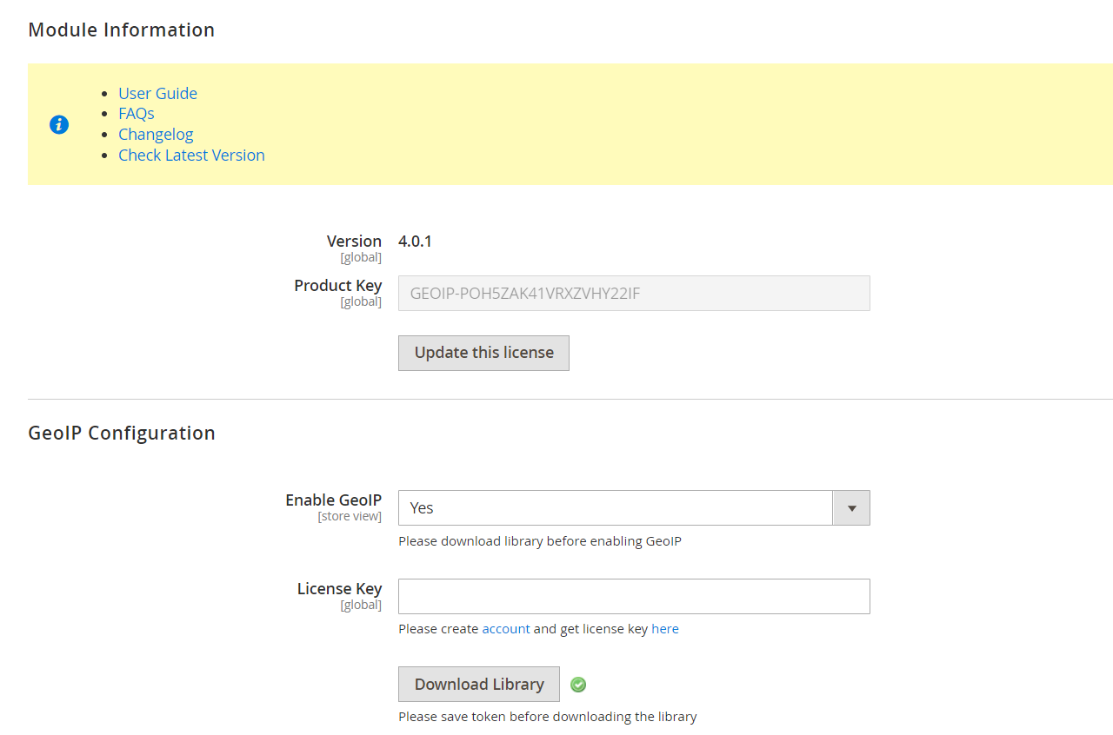This screenshot has height=735, width=1113.
Task: Open the User Guide link
Action: click(x=157, y=93)
